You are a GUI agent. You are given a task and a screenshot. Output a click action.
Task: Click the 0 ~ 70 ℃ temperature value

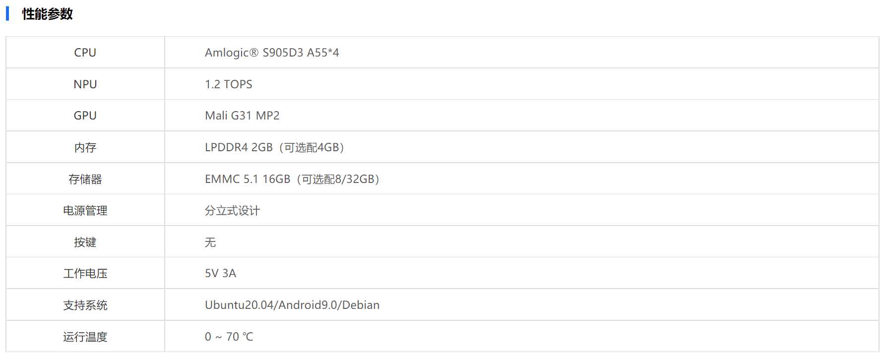coord(229,337)
